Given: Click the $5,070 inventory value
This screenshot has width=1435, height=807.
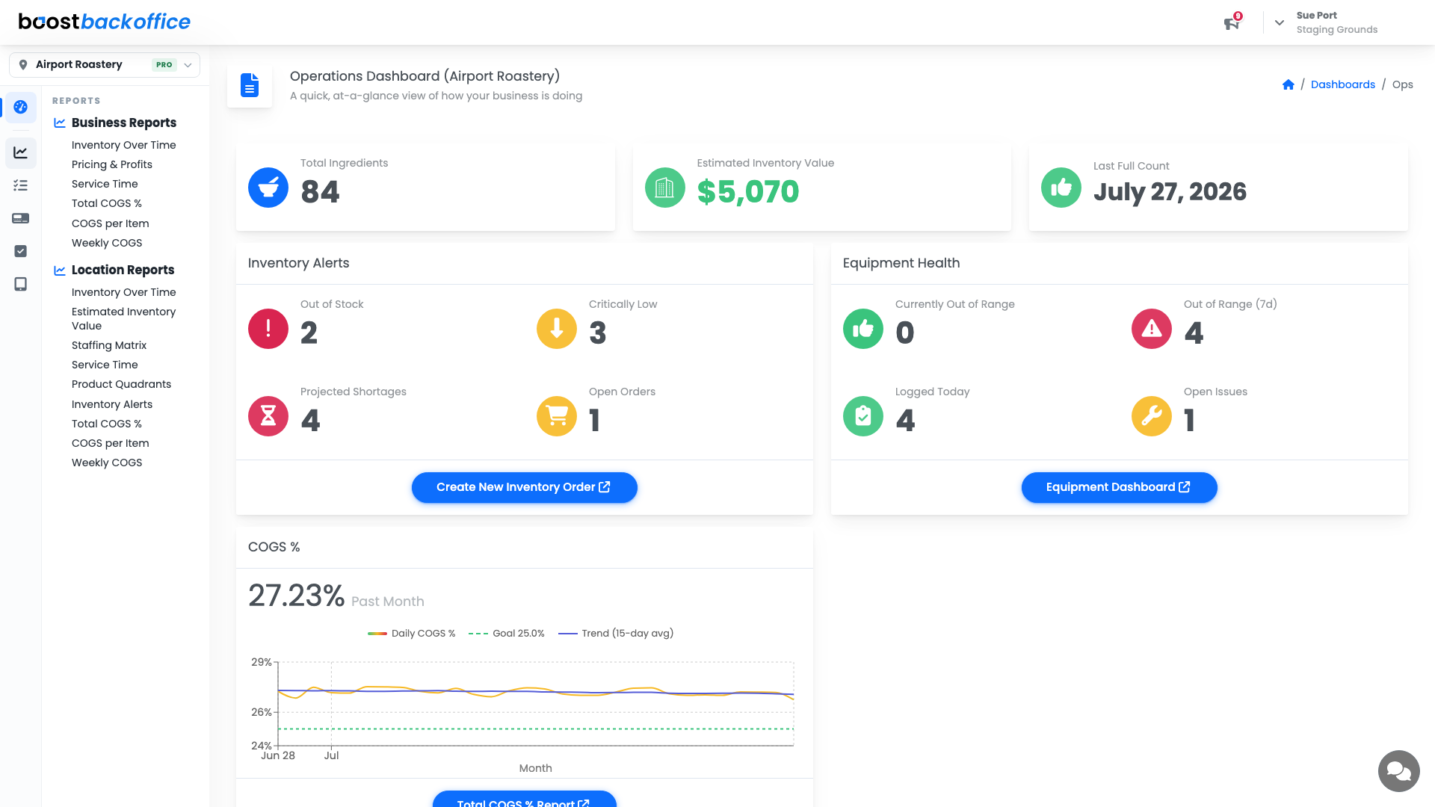Looking at the screenshot, I should [748, 192].
